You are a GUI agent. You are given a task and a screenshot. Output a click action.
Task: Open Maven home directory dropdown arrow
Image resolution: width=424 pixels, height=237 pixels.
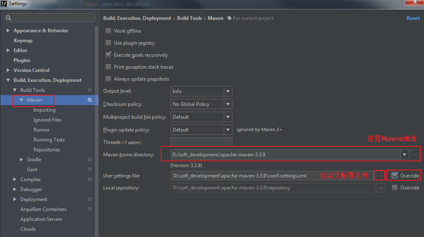point(404,155)
